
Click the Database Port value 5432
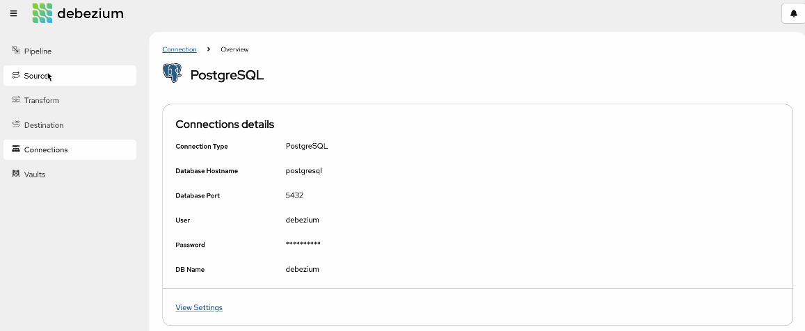(294, 195)
